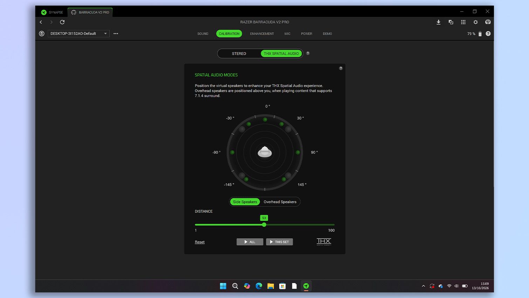The width and height of the screenshot is (529, 298).
Task: Click the grid modules icon
Action: pyautogui.click(x=463, y=22)
